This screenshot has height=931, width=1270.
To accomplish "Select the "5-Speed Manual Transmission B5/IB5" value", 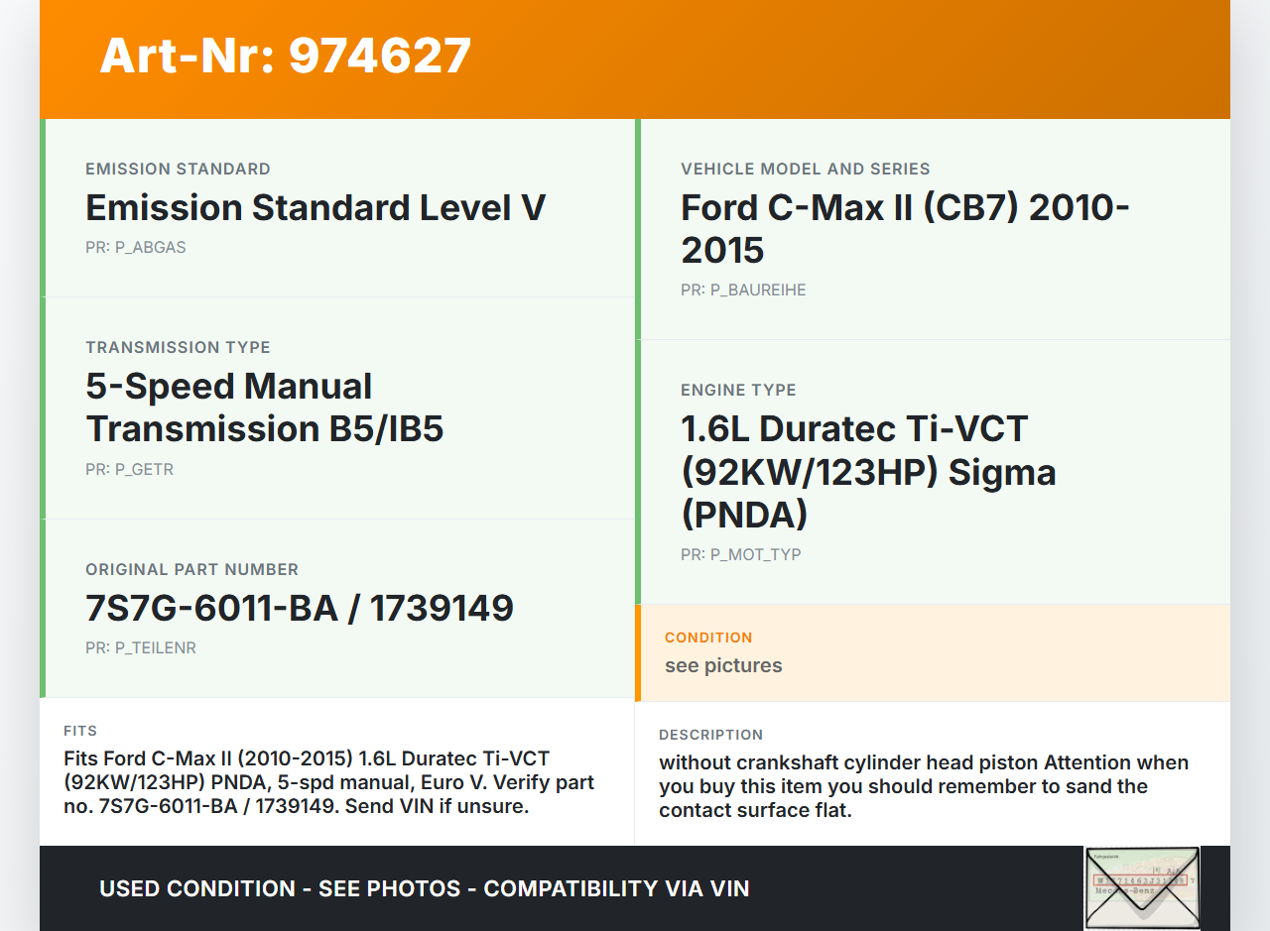I will pos(265,407).
